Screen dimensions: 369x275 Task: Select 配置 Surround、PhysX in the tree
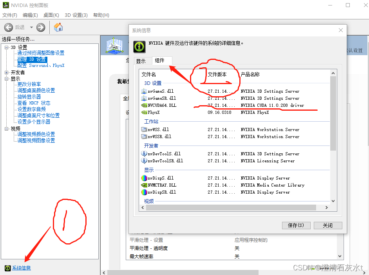pos(41,65)
